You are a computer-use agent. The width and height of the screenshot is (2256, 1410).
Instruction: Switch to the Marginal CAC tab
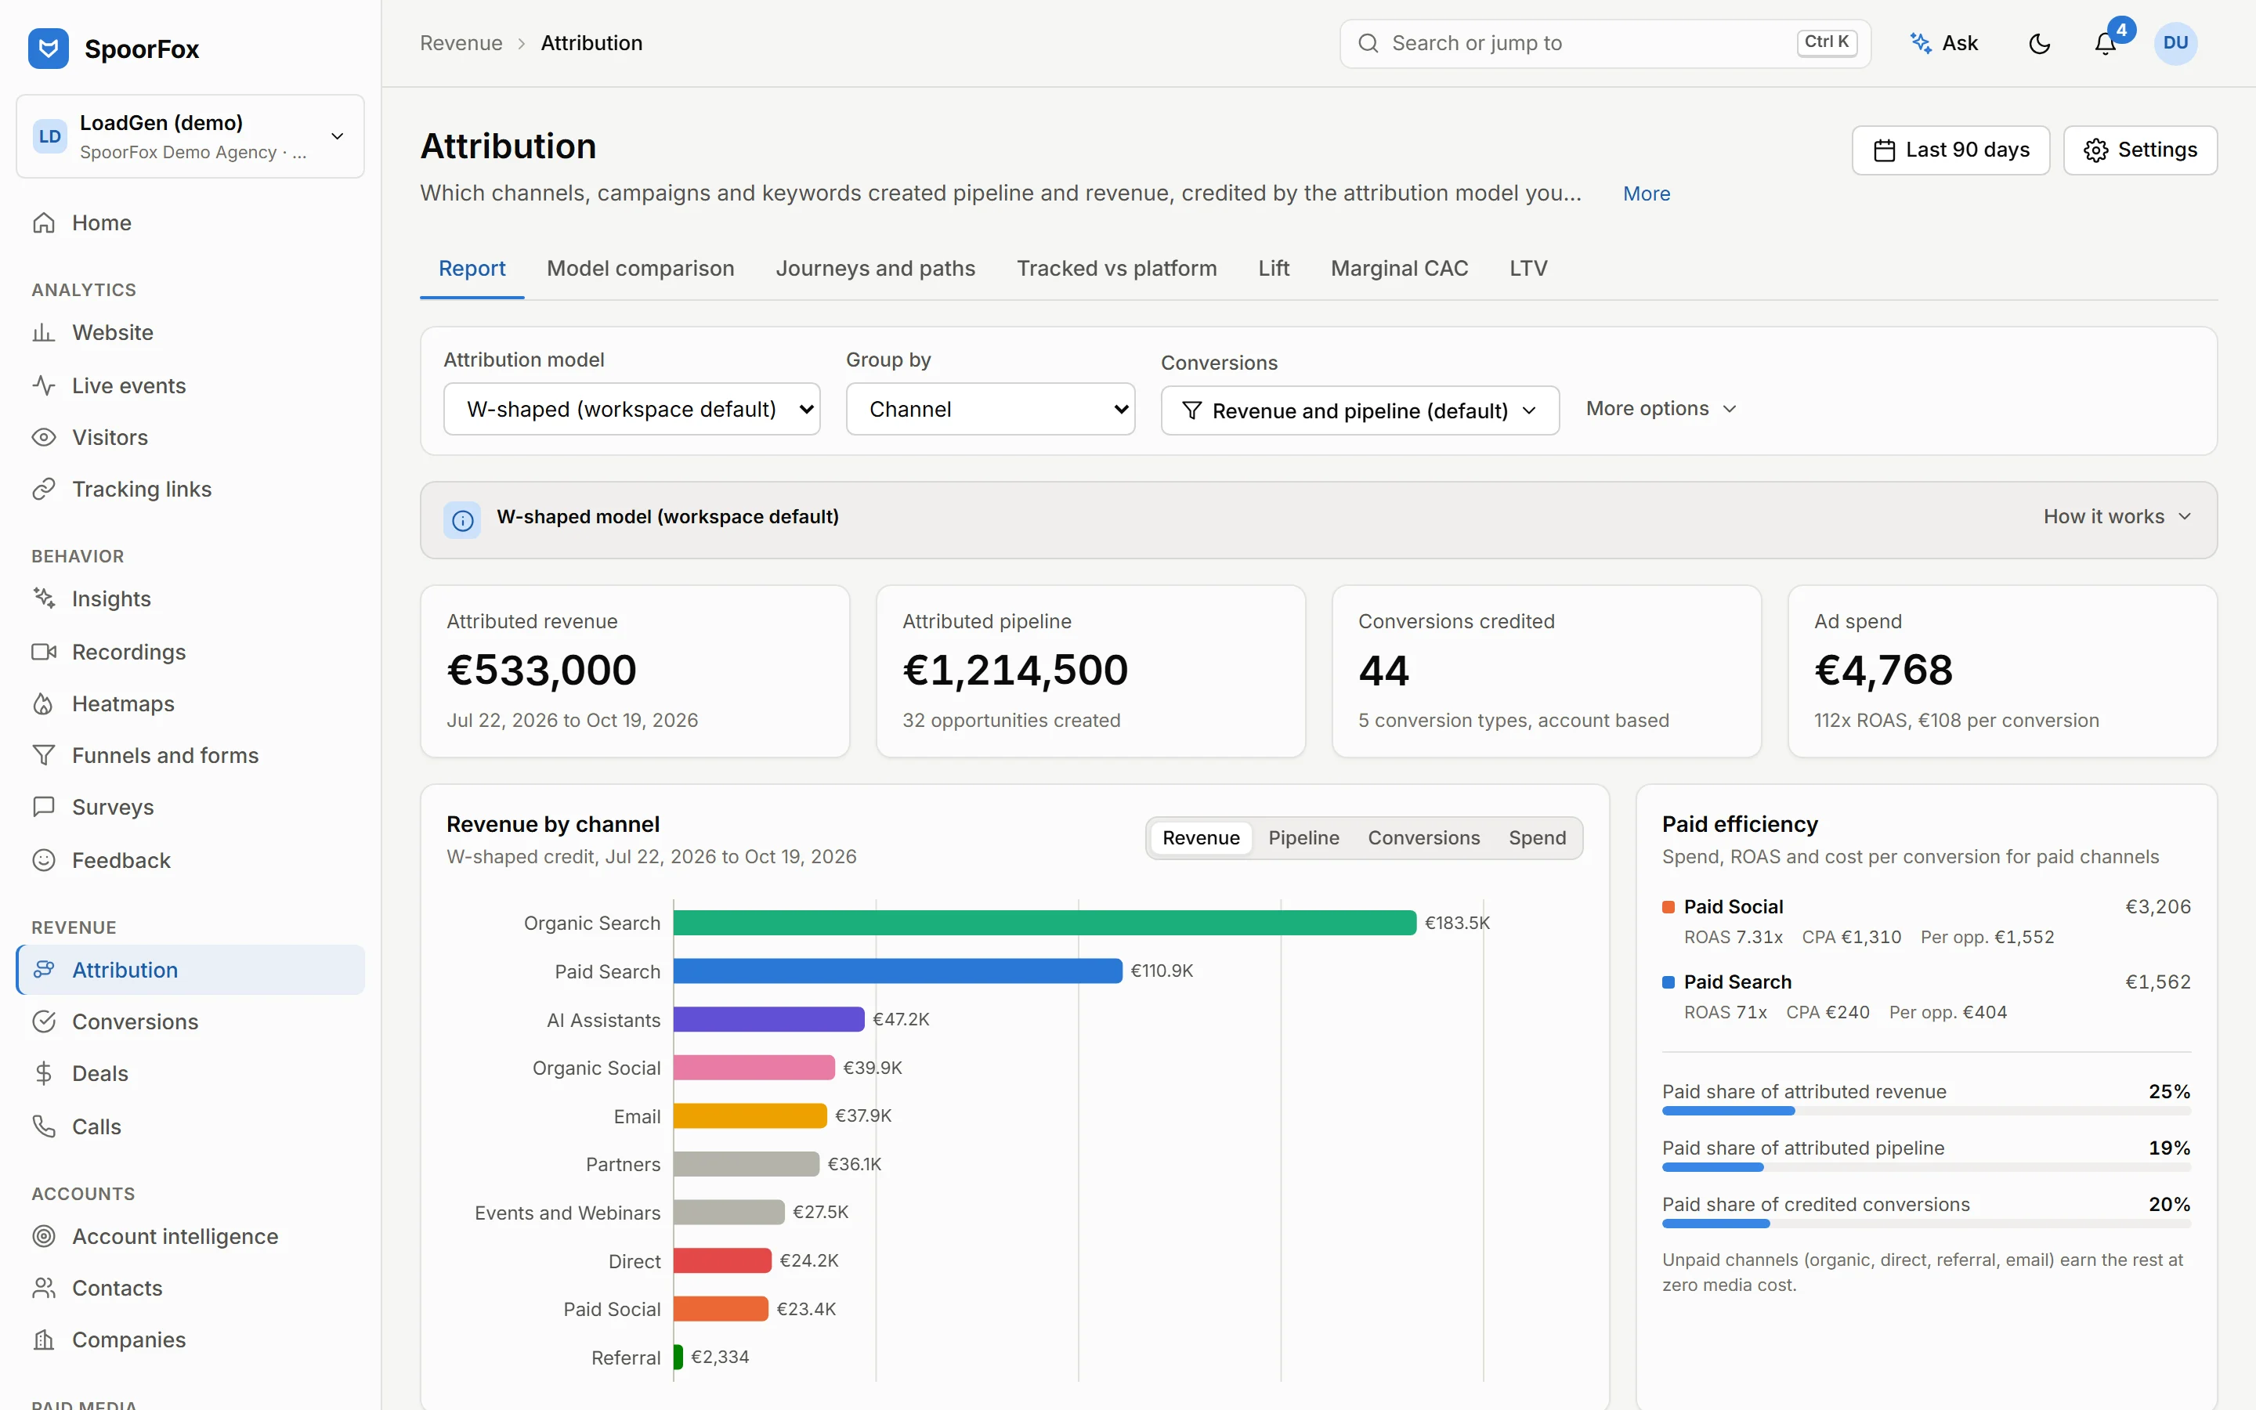pos(1399,269)
